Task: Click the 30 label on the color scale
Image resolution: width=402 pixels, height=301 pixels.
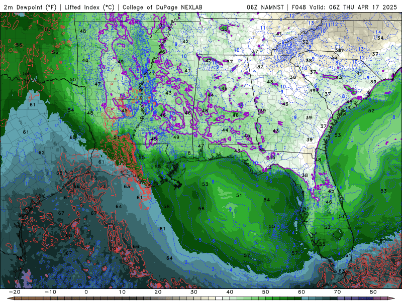Action: (194, 292)
